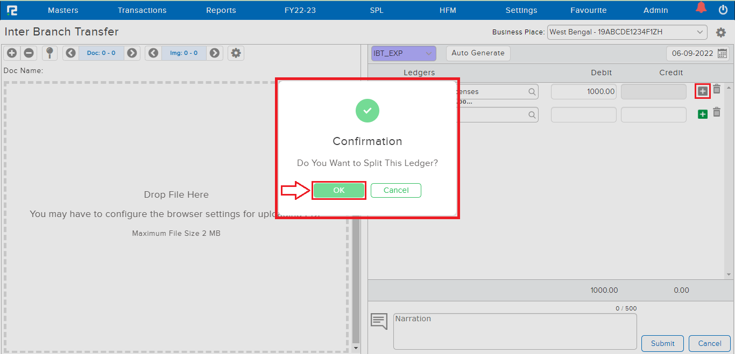Confirm split by clicking OK

339,191
